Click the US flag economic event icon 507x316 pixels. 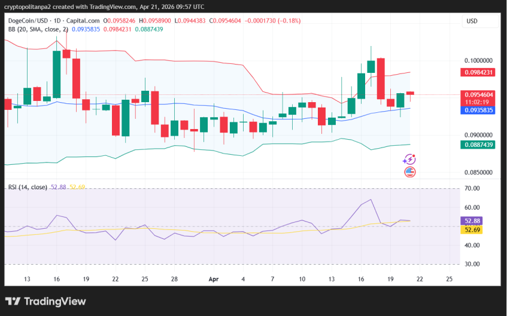(x=409, y=172)
